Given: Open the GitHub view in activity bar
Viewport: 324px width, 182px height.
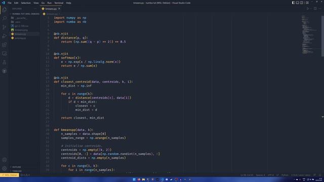Looking at the screenshot, I should (x=5, y=71).
